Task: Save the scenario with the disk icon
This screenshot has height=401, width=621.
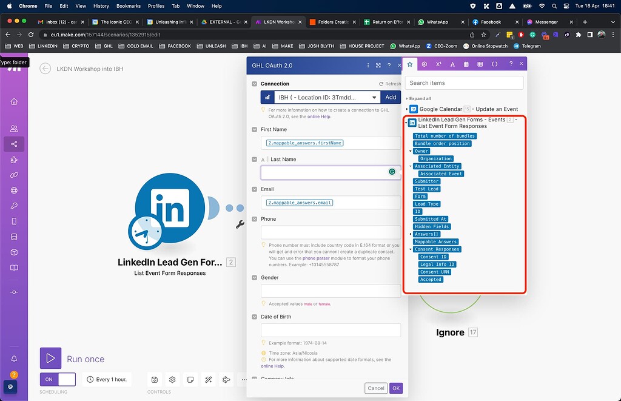Action: 154,379
